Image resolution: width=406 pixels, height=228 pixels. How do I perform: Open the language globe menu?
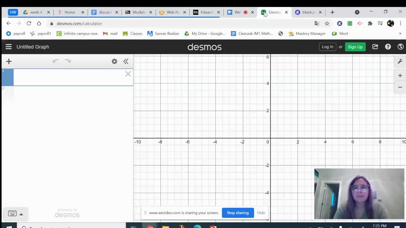tap(401, 47)
